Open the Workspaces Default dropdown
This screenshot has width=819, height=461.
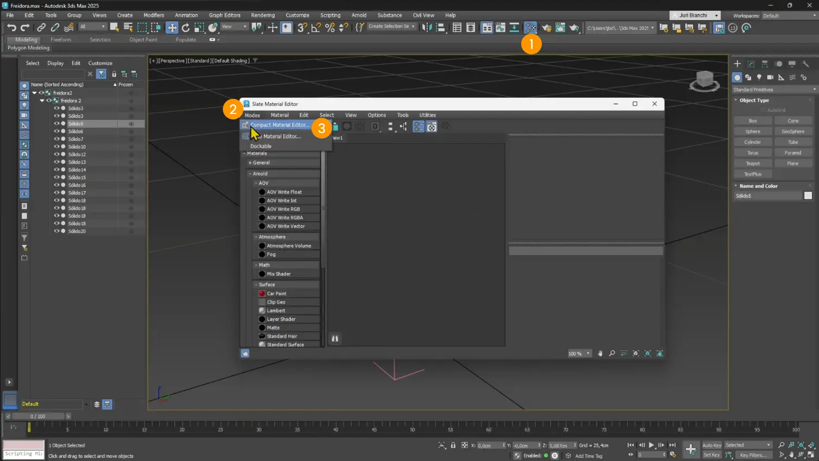point(789,16)
